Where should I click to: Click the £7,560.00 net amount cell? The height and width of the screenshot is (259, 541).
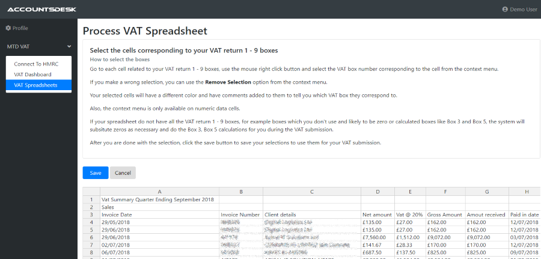click(x=377, y=238)
